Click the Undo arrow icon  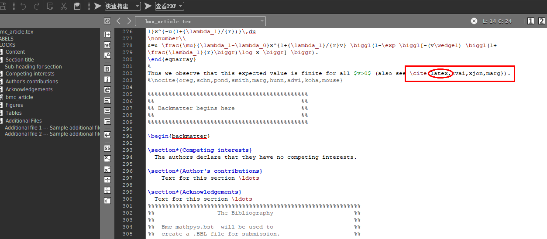[x=23, y=6]
